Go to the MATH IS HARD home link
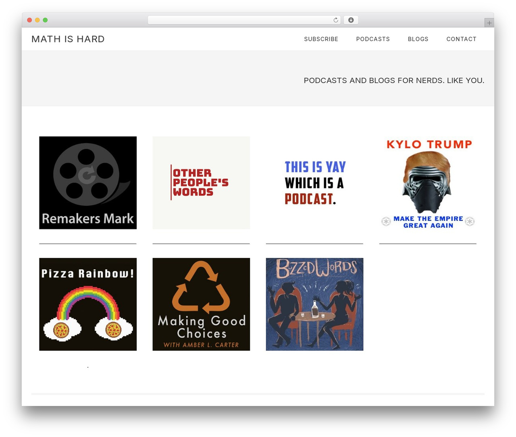This screenshot has width=516, height=437. [68, 39]
